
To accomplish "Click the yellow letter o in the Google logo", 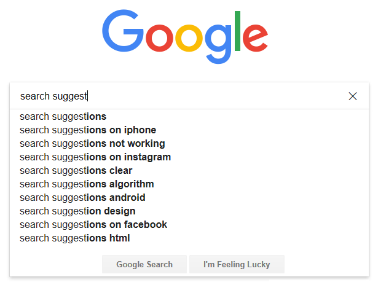I will click(189, 38).
